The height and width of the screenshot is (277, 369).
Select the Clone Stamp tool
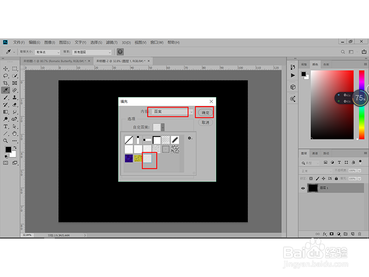click(15, 97)
